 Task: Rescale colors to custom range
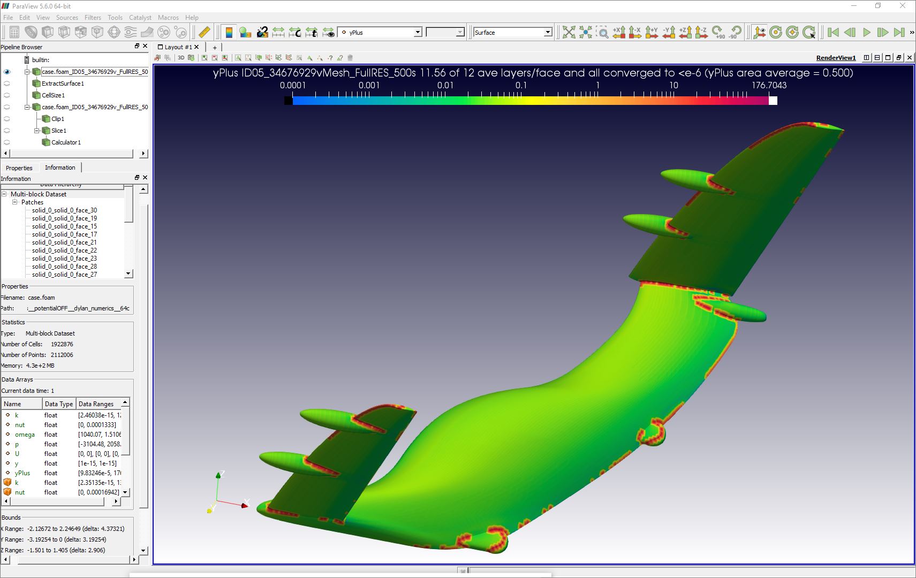[295, 32]
